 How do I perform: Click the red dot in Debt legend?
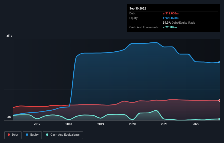9,135
